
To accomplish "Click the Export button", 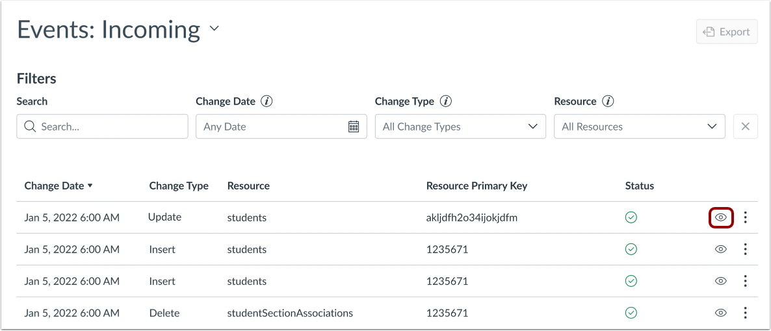I will pyautogui.click(x=727, y=32).
